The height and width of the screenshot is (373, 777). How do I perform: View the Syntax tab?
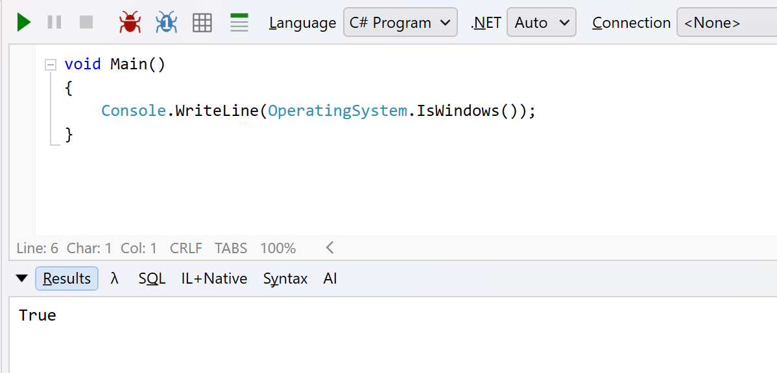[x=285, y=279]
